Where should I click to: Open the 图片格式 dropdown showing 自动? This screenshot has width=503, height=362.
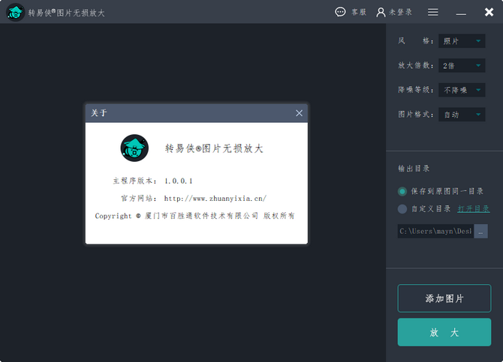pyautogui.click(x=462, y=115)
